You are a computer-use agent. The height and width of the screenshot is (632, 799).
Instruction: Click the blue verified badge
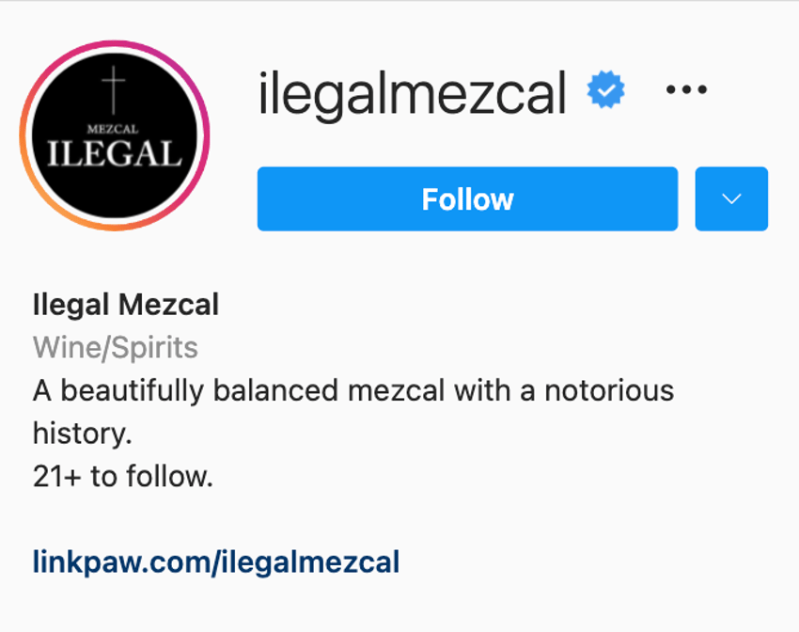coord(605,89)
